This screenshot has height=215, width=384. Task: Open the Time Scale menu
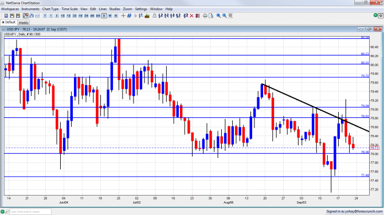[x=69, y=9]
